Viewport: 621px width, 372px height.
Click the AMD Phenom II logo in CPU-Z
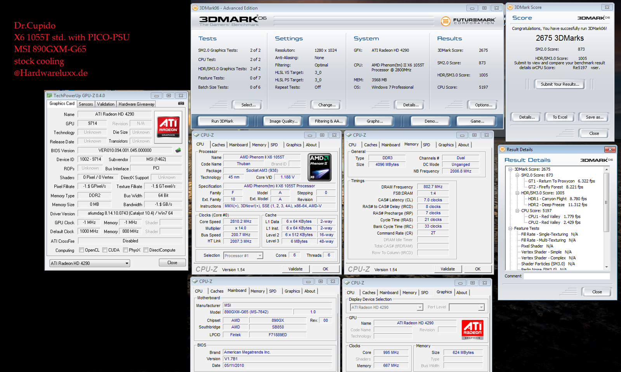pyautogui.click(x=319, y=167)
